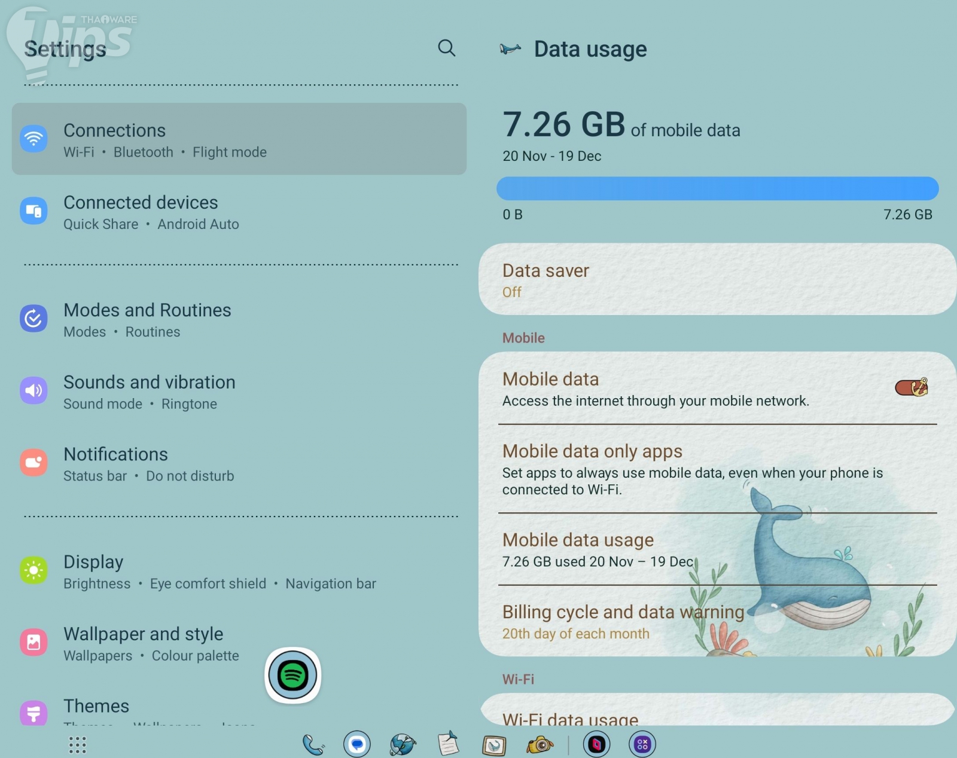The image size is (957, 758).
Task: Launch the Phone app from taskbar
Action: [313, 744]
